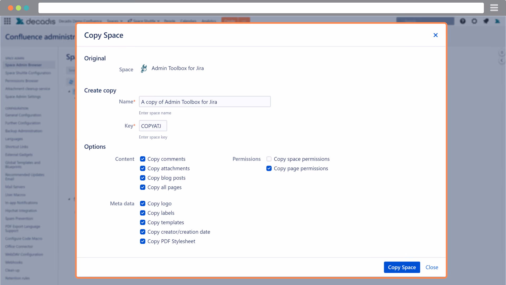Disable Copy labels option

click(143, 213)
